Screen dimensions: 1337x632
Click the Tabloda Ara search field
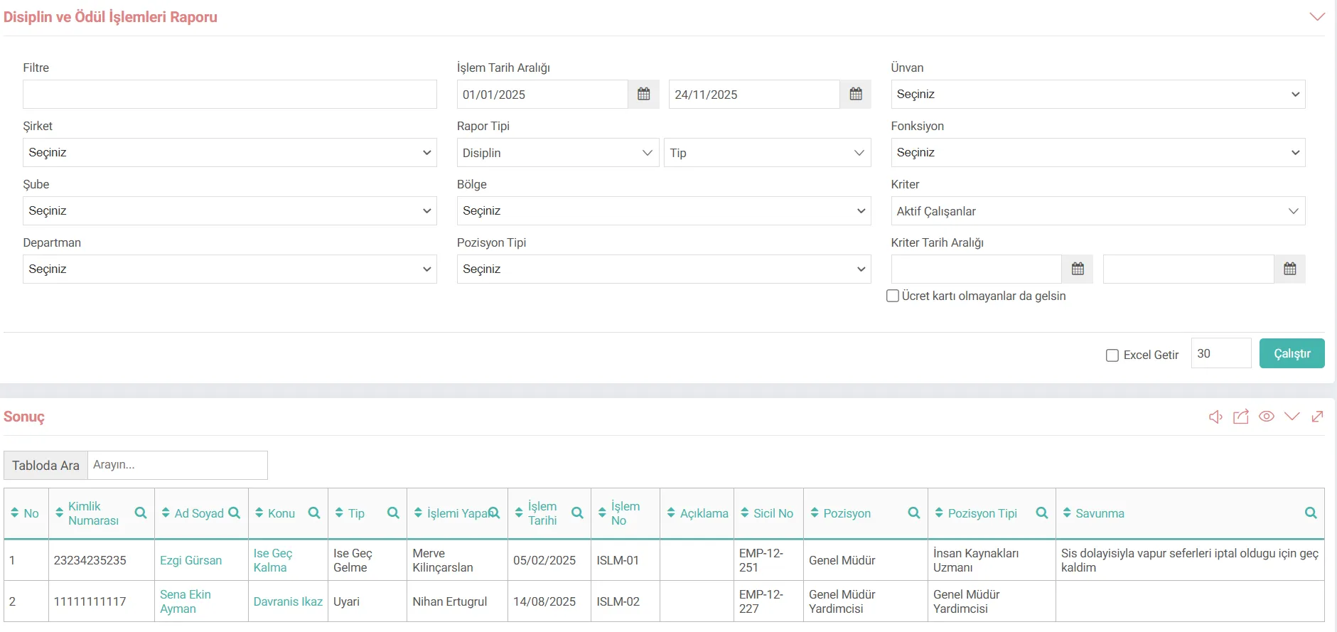tap(177, 465)
